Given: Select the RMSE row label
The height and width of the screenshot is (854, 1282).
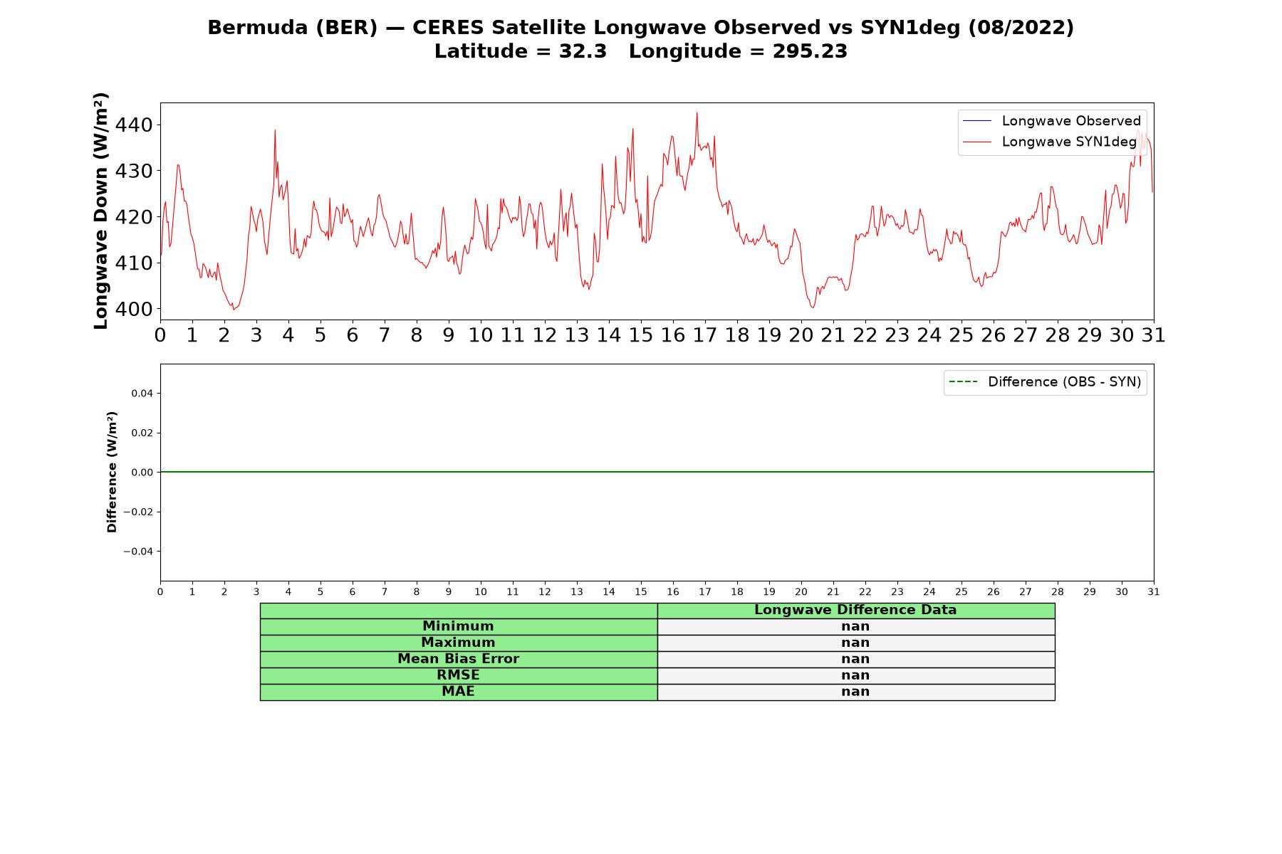Looking at the screenshot, I should point(458,675).
